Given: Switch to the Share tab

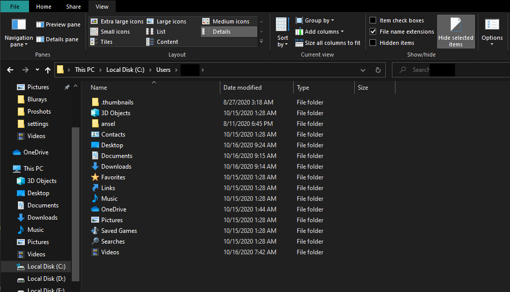Looking at the screenshot, I should coord(73,7).
